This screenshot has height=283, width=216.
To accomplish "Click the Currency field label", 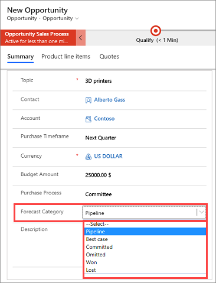I will (x=31, y=156).
